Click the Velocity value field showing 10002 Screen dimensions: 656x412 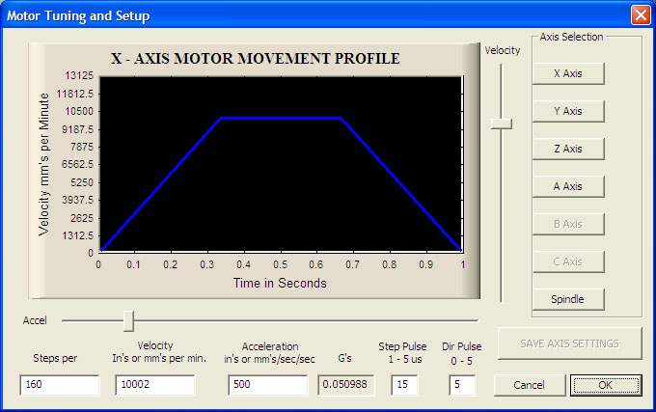155,385
